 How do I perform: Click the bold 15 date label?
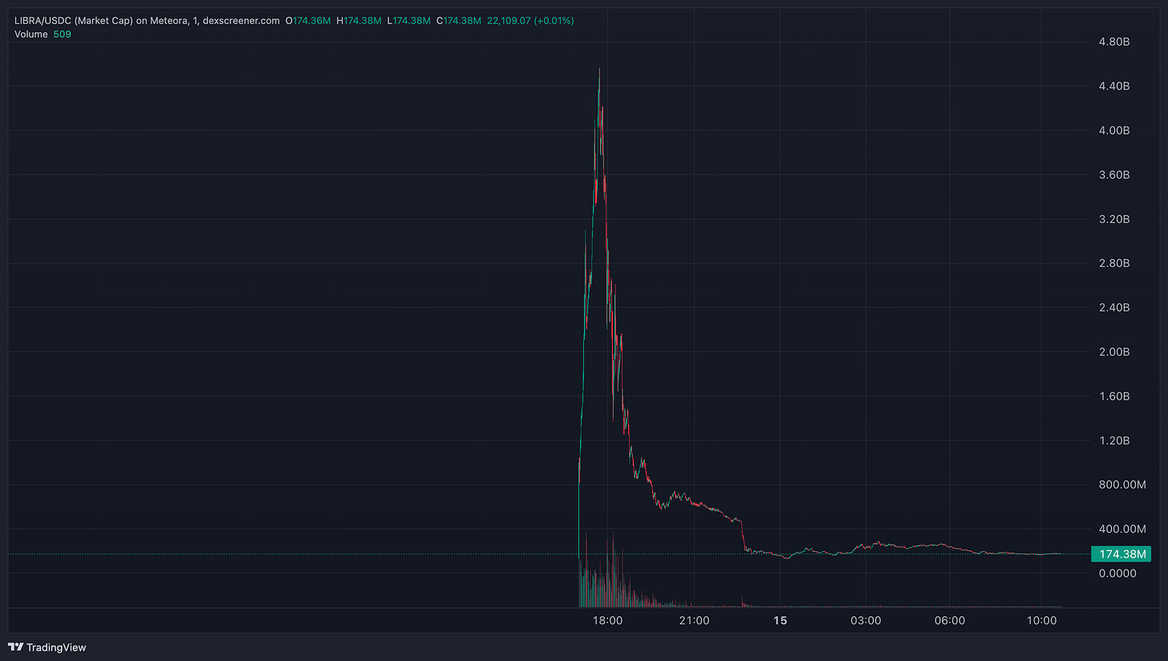point(780,620)
